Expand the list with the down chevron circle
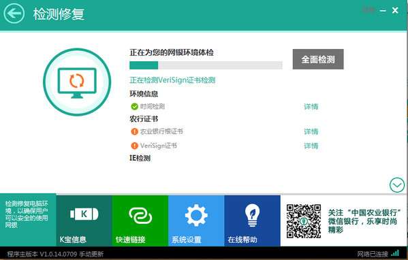 click(x=397, y=185)
